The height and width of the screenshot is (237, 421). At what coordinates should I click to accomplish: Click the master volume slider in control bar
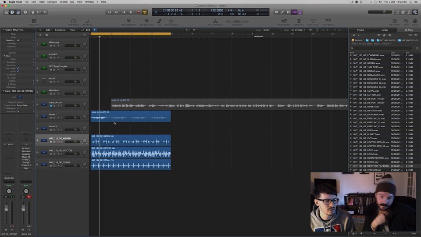tap(380, 12)
